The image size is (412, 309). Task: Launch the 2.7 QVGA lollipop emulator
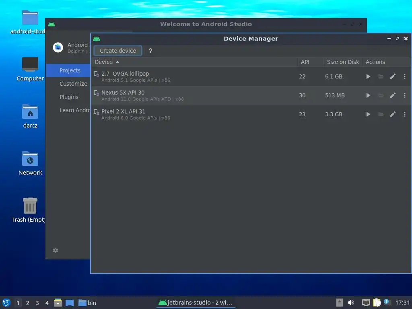pos(368,76)
